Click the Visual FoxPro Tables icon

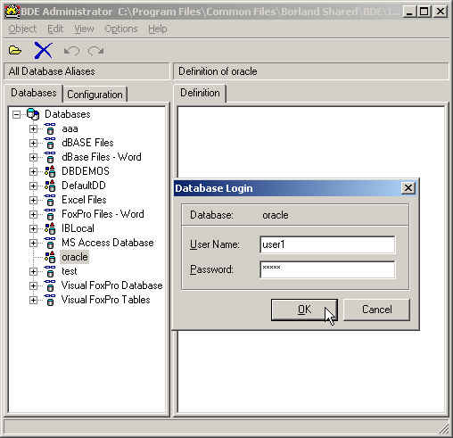click(x=50, y=300)
